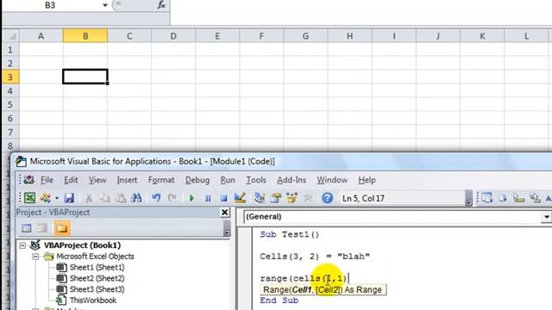Click the View Code icon in Project pane

(x=27, y=228)
